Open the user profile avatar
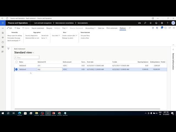Image resolution: width=176 pixels, height=132 pixels. point(173,23)
